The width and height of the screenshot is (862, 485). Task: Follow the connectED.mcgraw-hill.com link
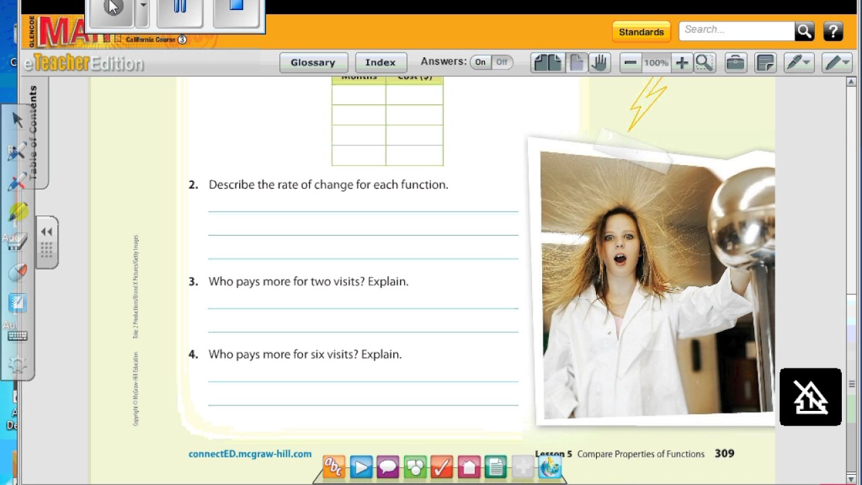250,454
